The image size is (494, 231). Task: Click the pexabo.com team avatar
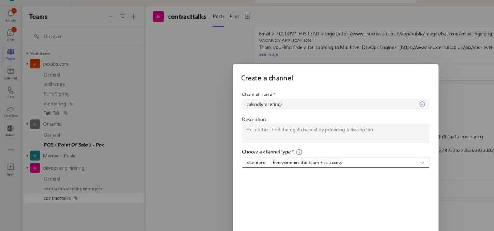click(x=35, y=64)
